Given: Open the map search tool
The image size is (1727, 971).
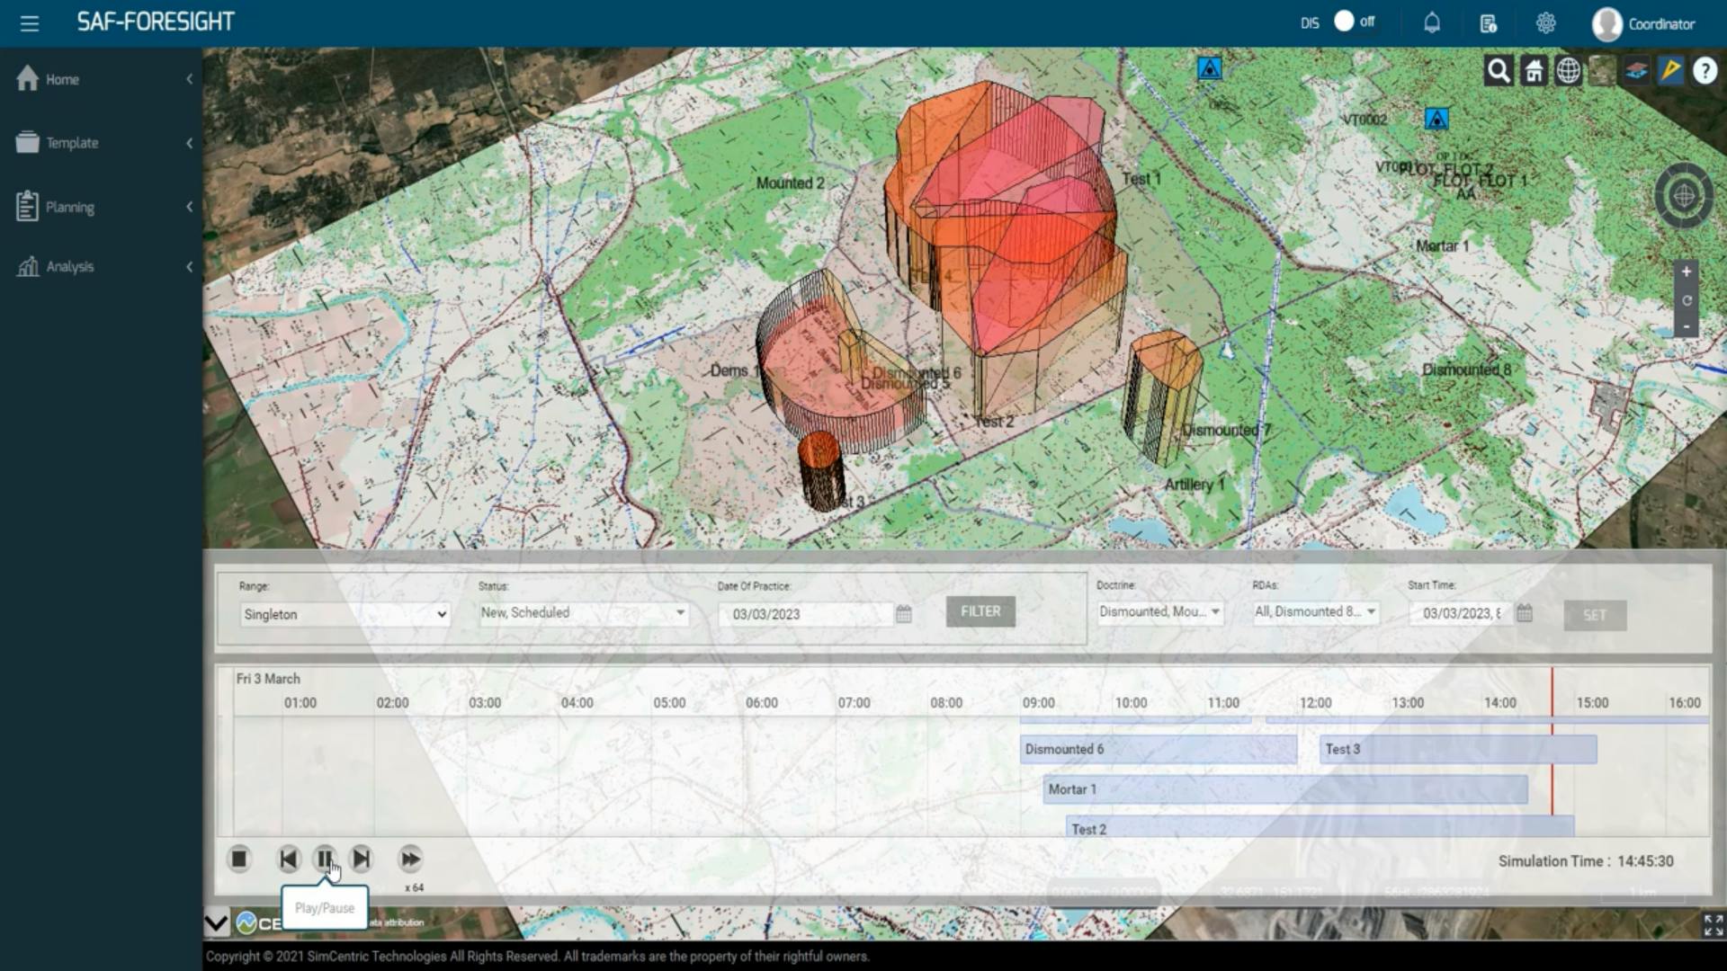Looking at the screenshot, I should [x=1498, y=70].
